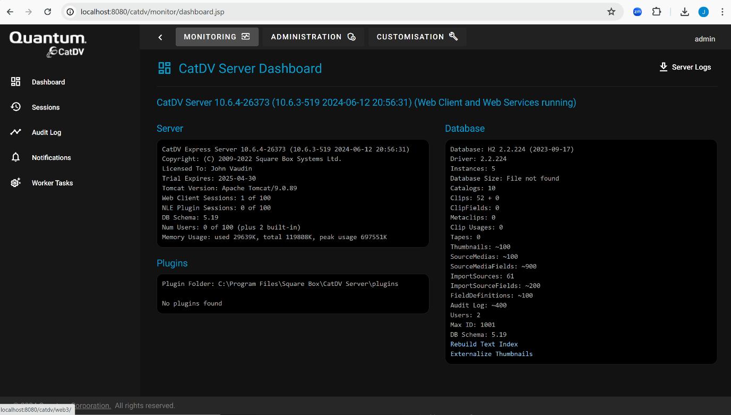Go forward in browser history
The image size is (731, 415).
pos(29,12)
